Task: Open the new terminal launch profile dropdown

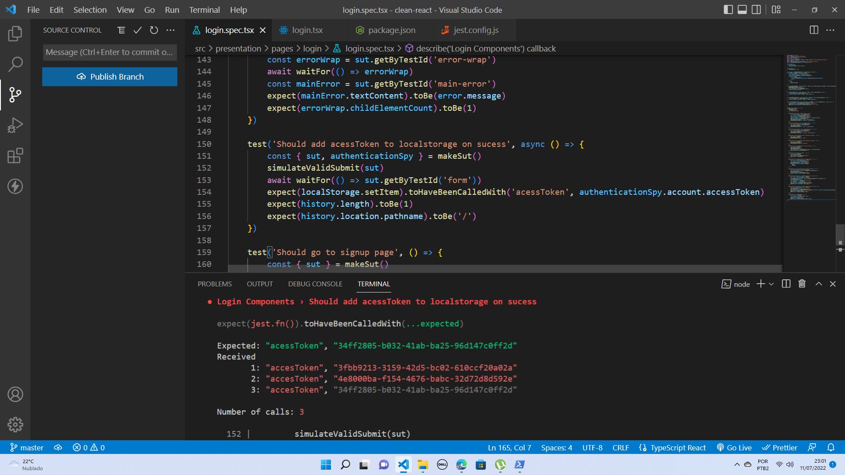Action: click(x=771, y=284)
